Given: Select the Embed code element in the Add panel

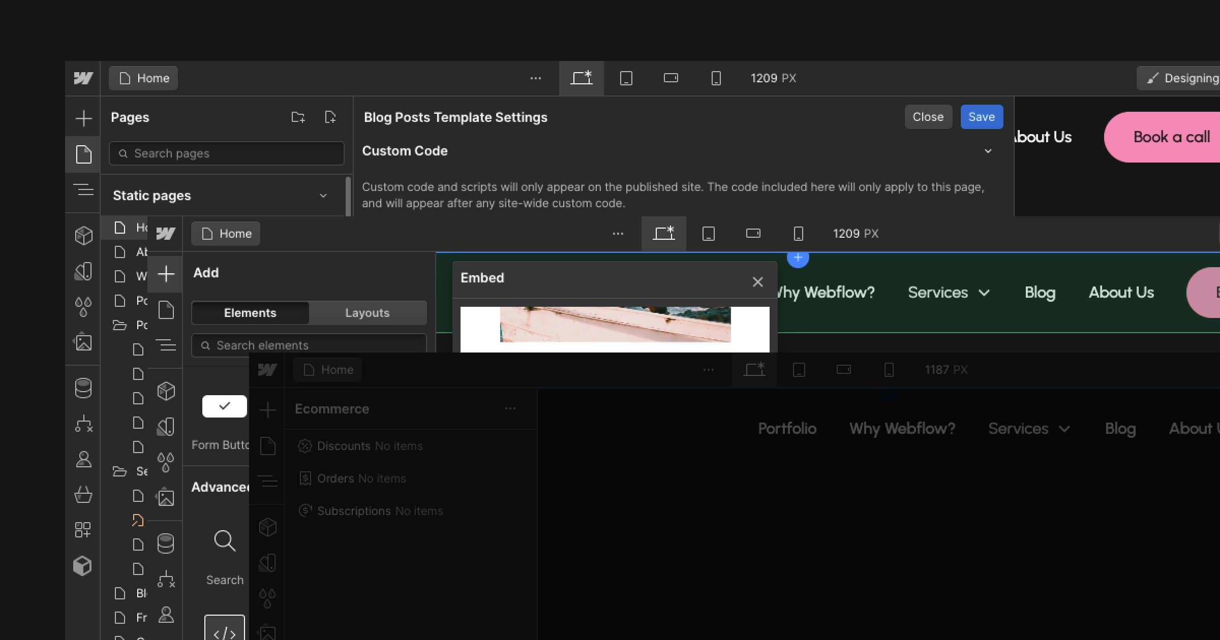Looking at the screenshot, I should pos(225,628).
